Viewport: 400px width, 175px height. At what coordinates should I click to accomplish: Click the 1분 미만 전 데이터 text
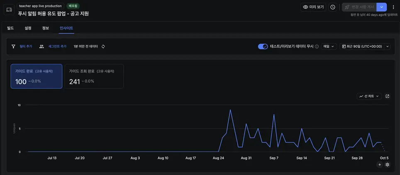point(86,46)
